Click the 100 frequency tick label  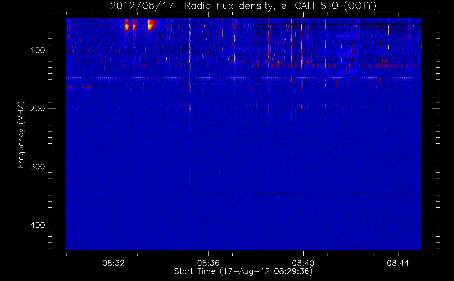[38, 50]
